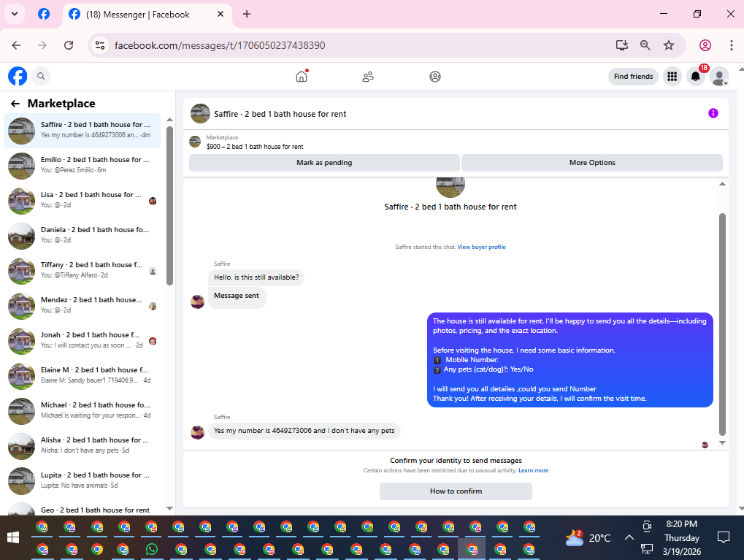Click Find friends button
The image size is (744, 560).
click(x=633, y=77)
